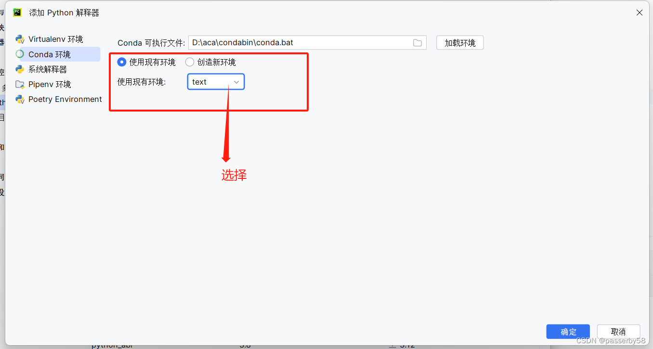Open the existing environment dropdown showing text

pos(216,82)
